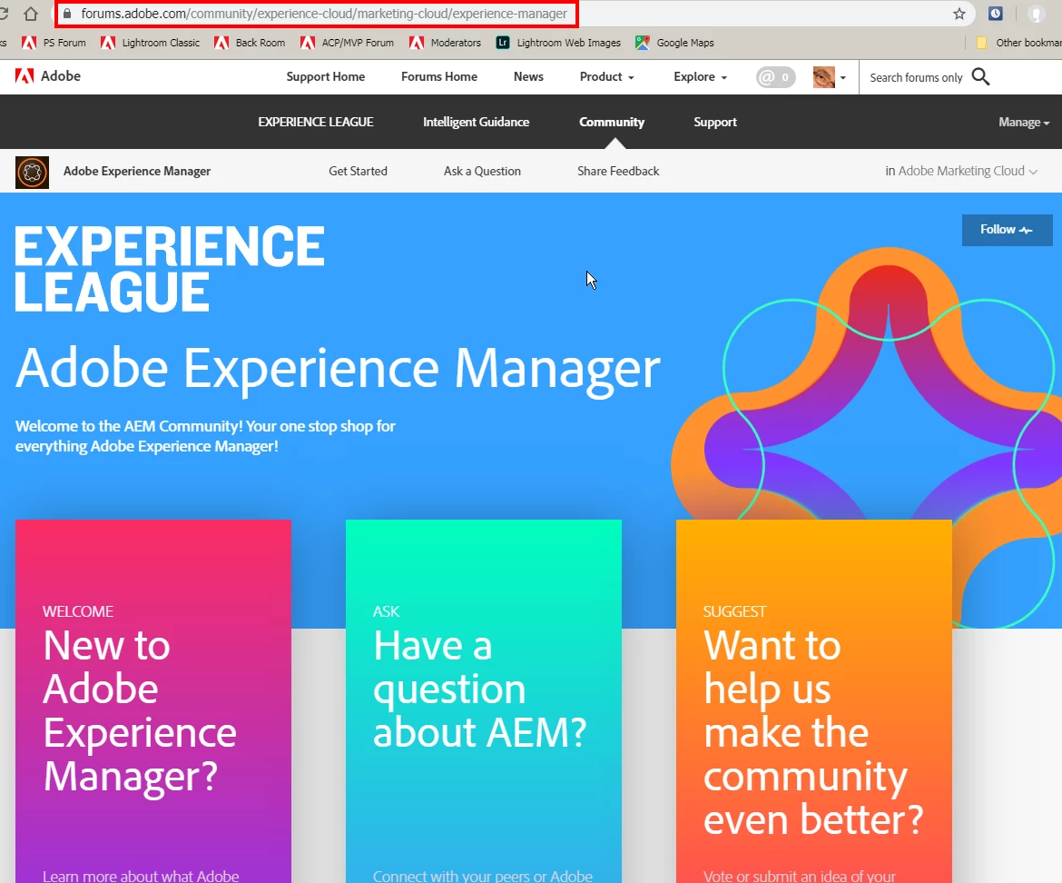The image size is (1062, 883).
Task: Open the Ask a Question link
Action: [x=482, y=171]
